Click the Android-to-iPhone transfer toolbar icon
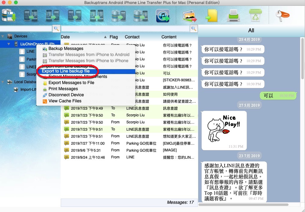The height and width of the screenshot is (212, 305). (x=31, y=16)
